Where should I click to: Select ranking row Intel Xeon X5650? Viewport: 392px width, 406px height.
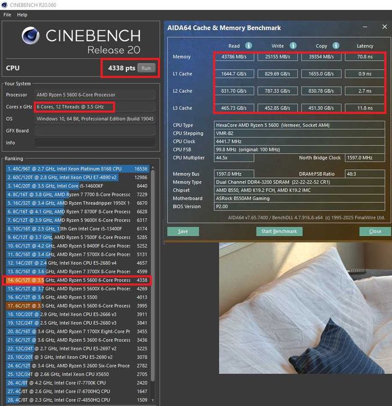77,374
